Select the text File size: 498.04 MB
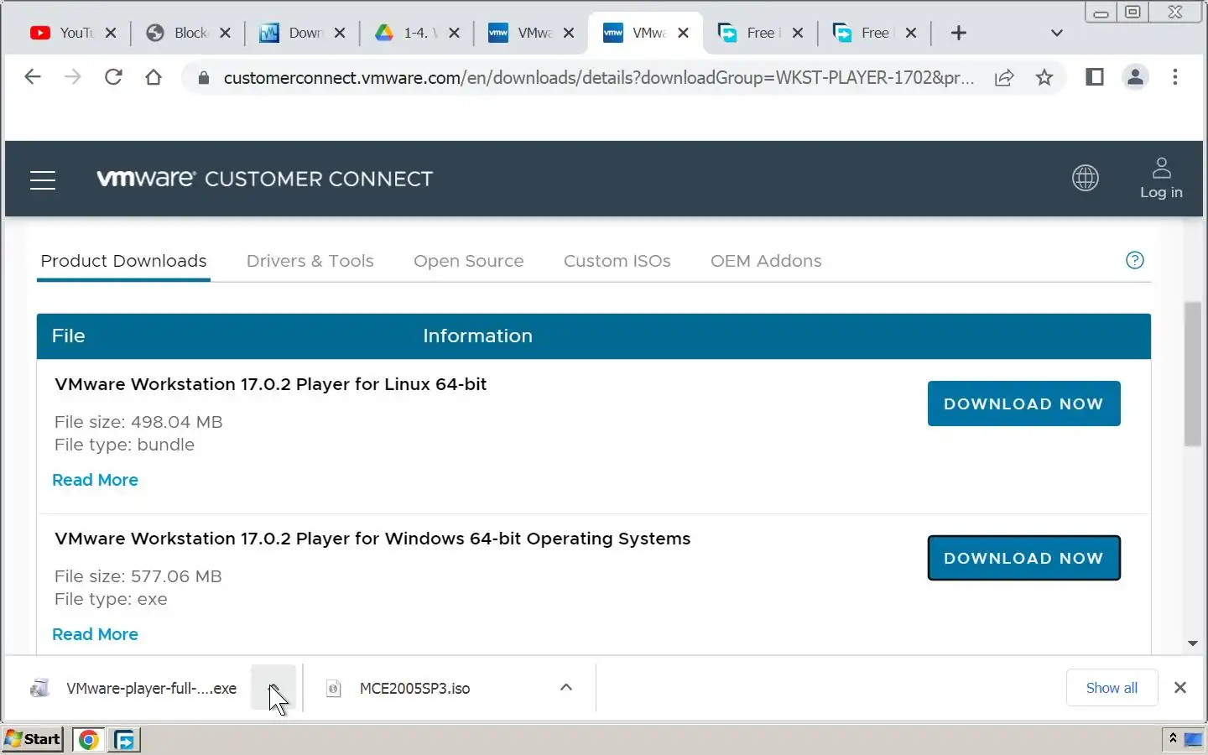This screenshot has width=1208, height=755. click(138, 422)
